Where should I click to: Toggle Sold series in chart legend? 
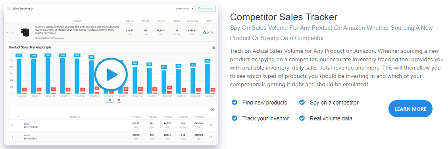tap(119, 101)
